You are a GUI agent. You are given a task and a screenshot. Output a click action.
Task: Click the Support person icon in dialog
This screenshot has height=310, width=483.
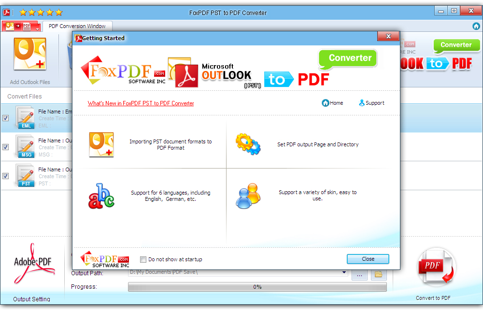click(362, 103)
